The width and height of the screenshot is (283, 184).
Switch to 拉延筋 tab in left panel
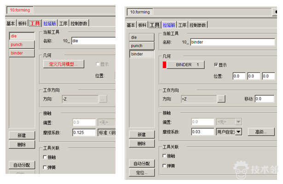(49, 23)
